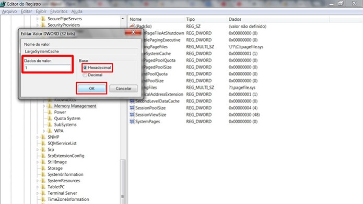Close the Editar Valor DWORD dialog
The image size is (363, 204).
point(133,32)
